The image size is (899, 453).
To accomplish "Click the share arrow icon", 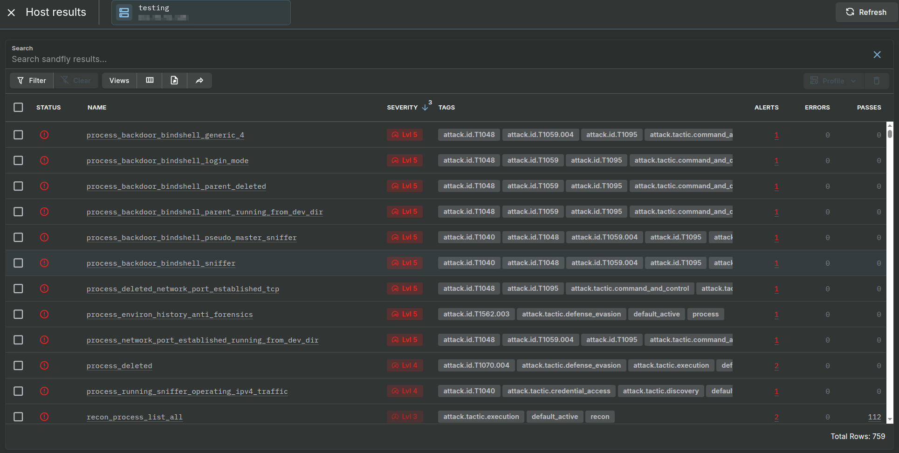I will tap(199, 81).
